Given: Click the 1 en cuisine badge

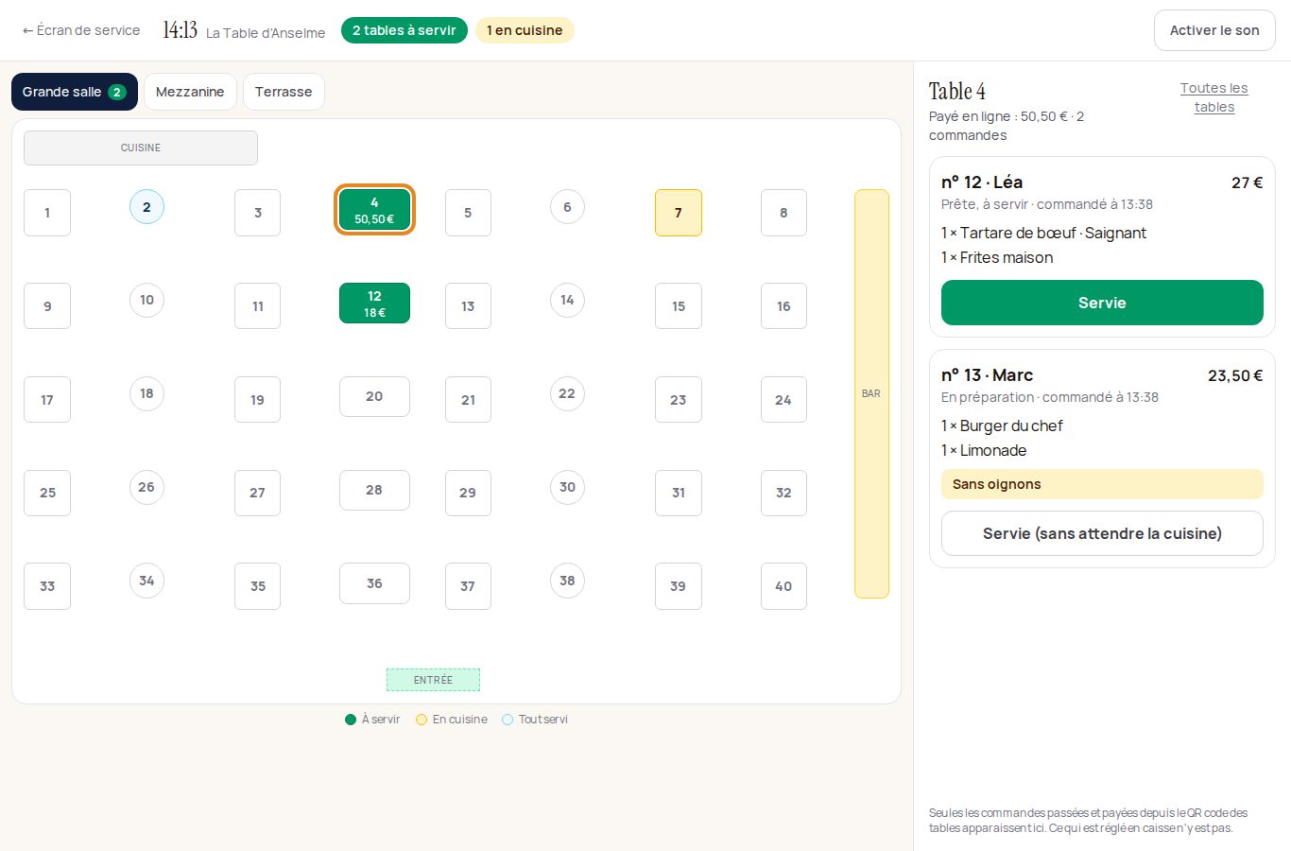Looking at the screenshot, I should (x=525, y=30).
